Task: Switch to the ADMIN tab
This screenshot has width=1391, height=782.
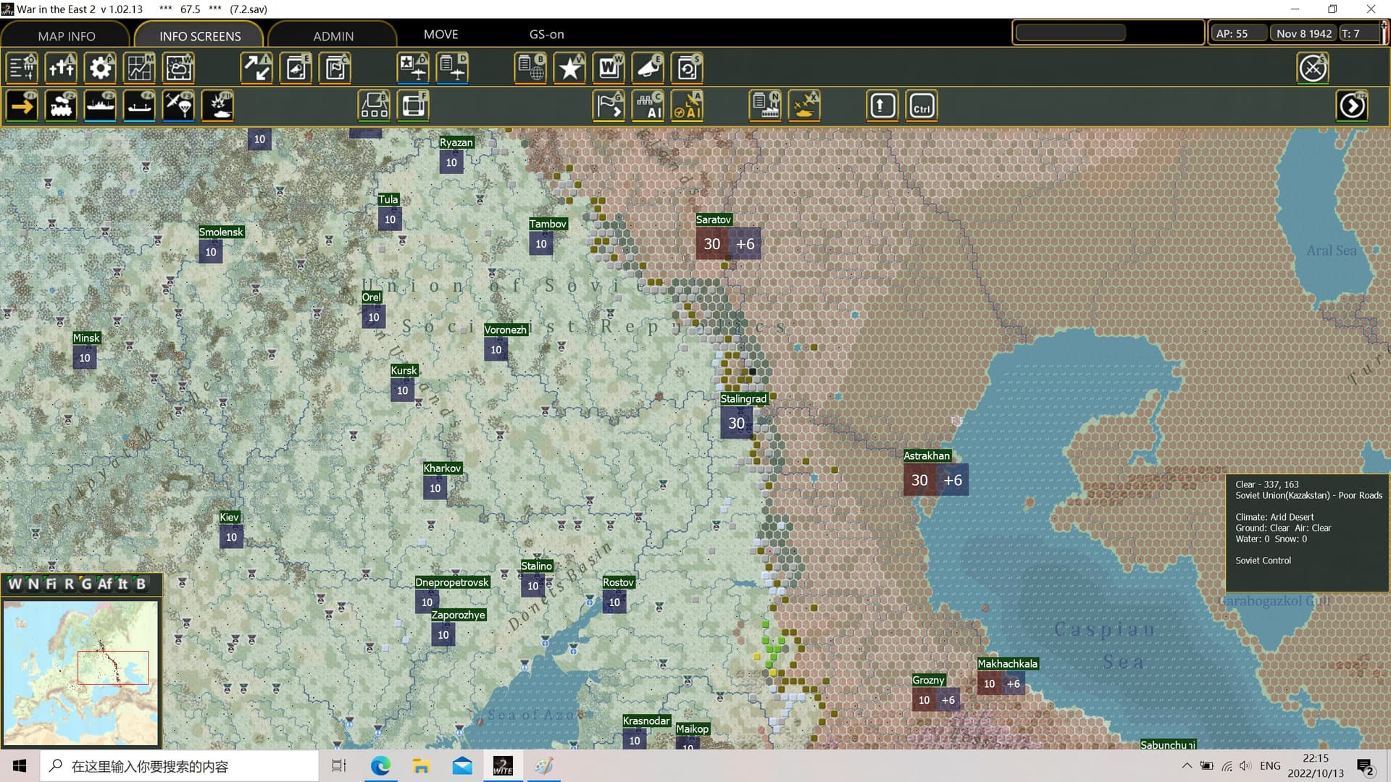Action: pos(333,35)
